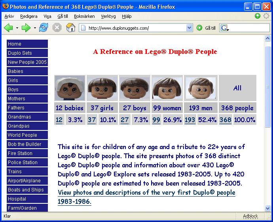Click the girl face thumbnail

(x=102, y=88)
